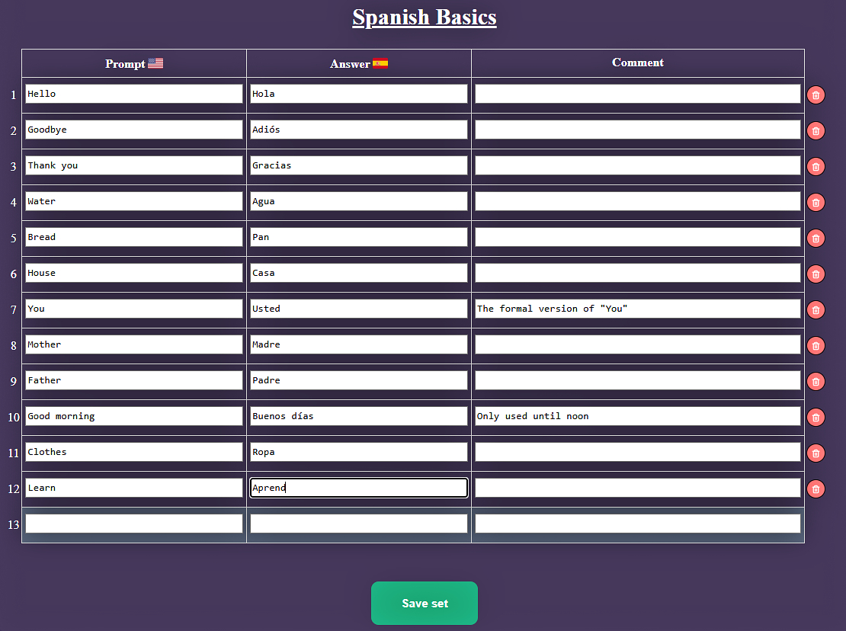Screen dimensions: 846x631
Task: Click trash icon beside the Usted row
Action: (x=816, y=309)
